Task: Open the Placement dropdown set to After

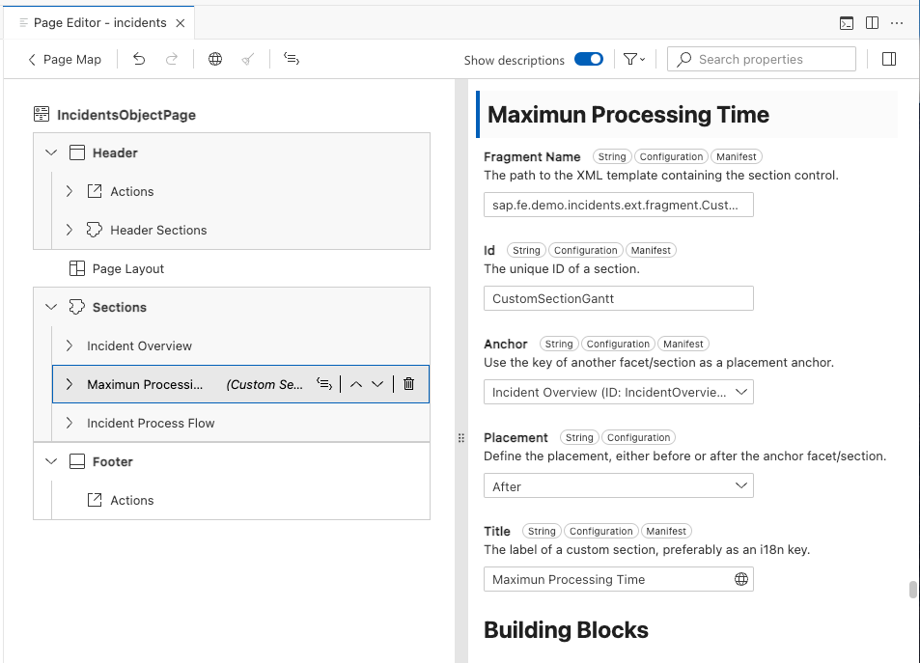Action: pyautogui.click(x=618, y=486)
